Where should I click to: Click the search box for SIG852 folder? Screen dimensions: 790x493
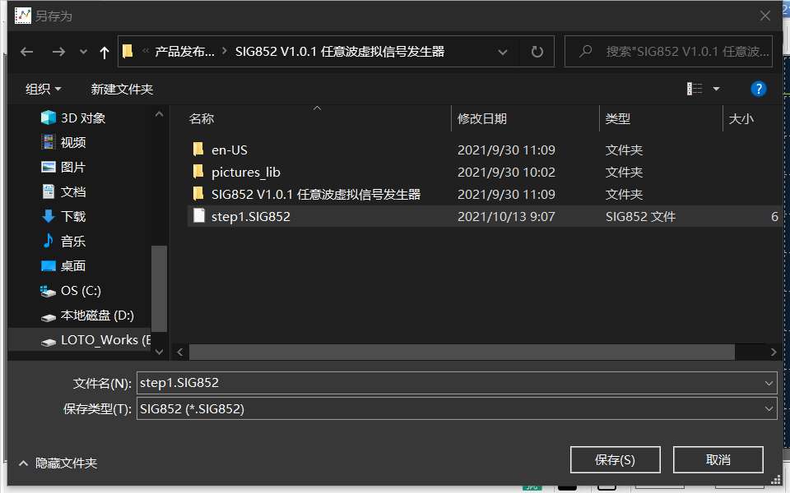coord(668,51)
